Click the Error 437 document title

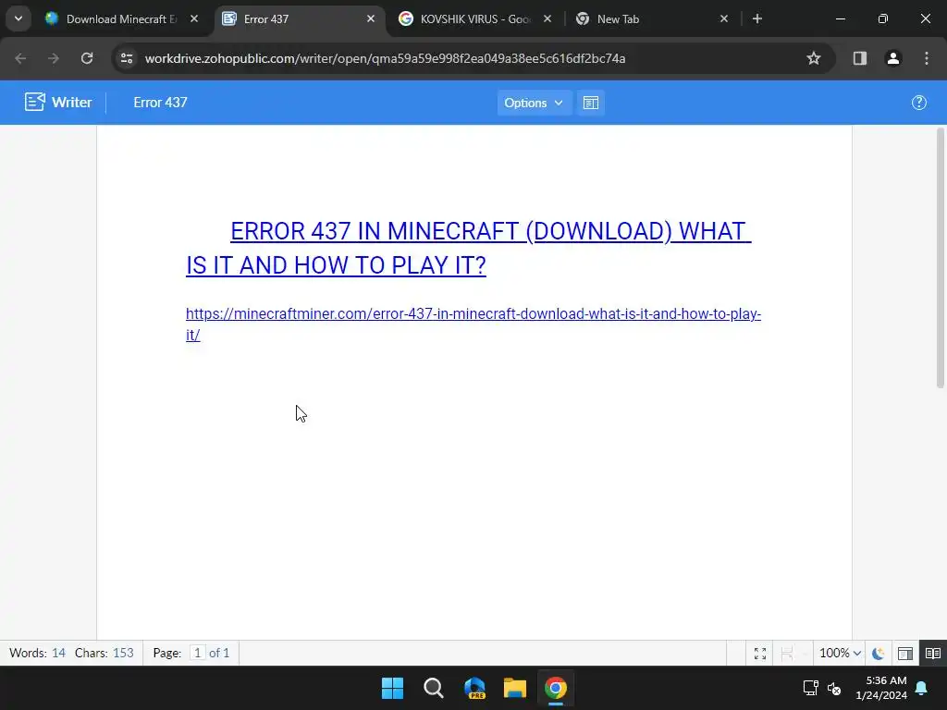[x=160, y=102]
